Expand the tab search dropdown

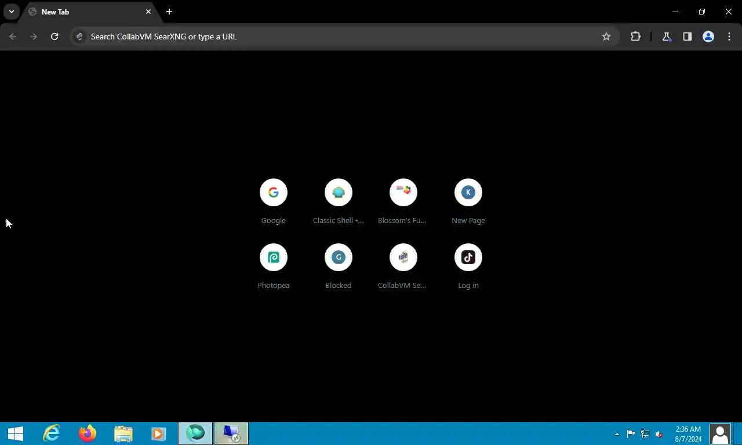coord(12,12)
